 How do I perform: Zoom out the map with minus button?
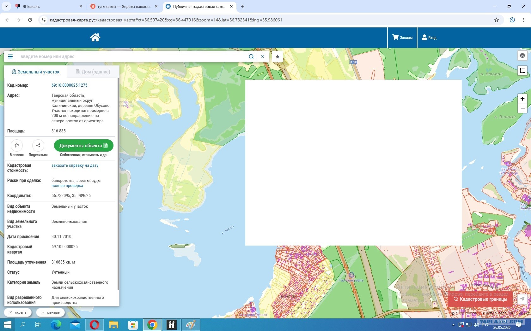[522, 108]
